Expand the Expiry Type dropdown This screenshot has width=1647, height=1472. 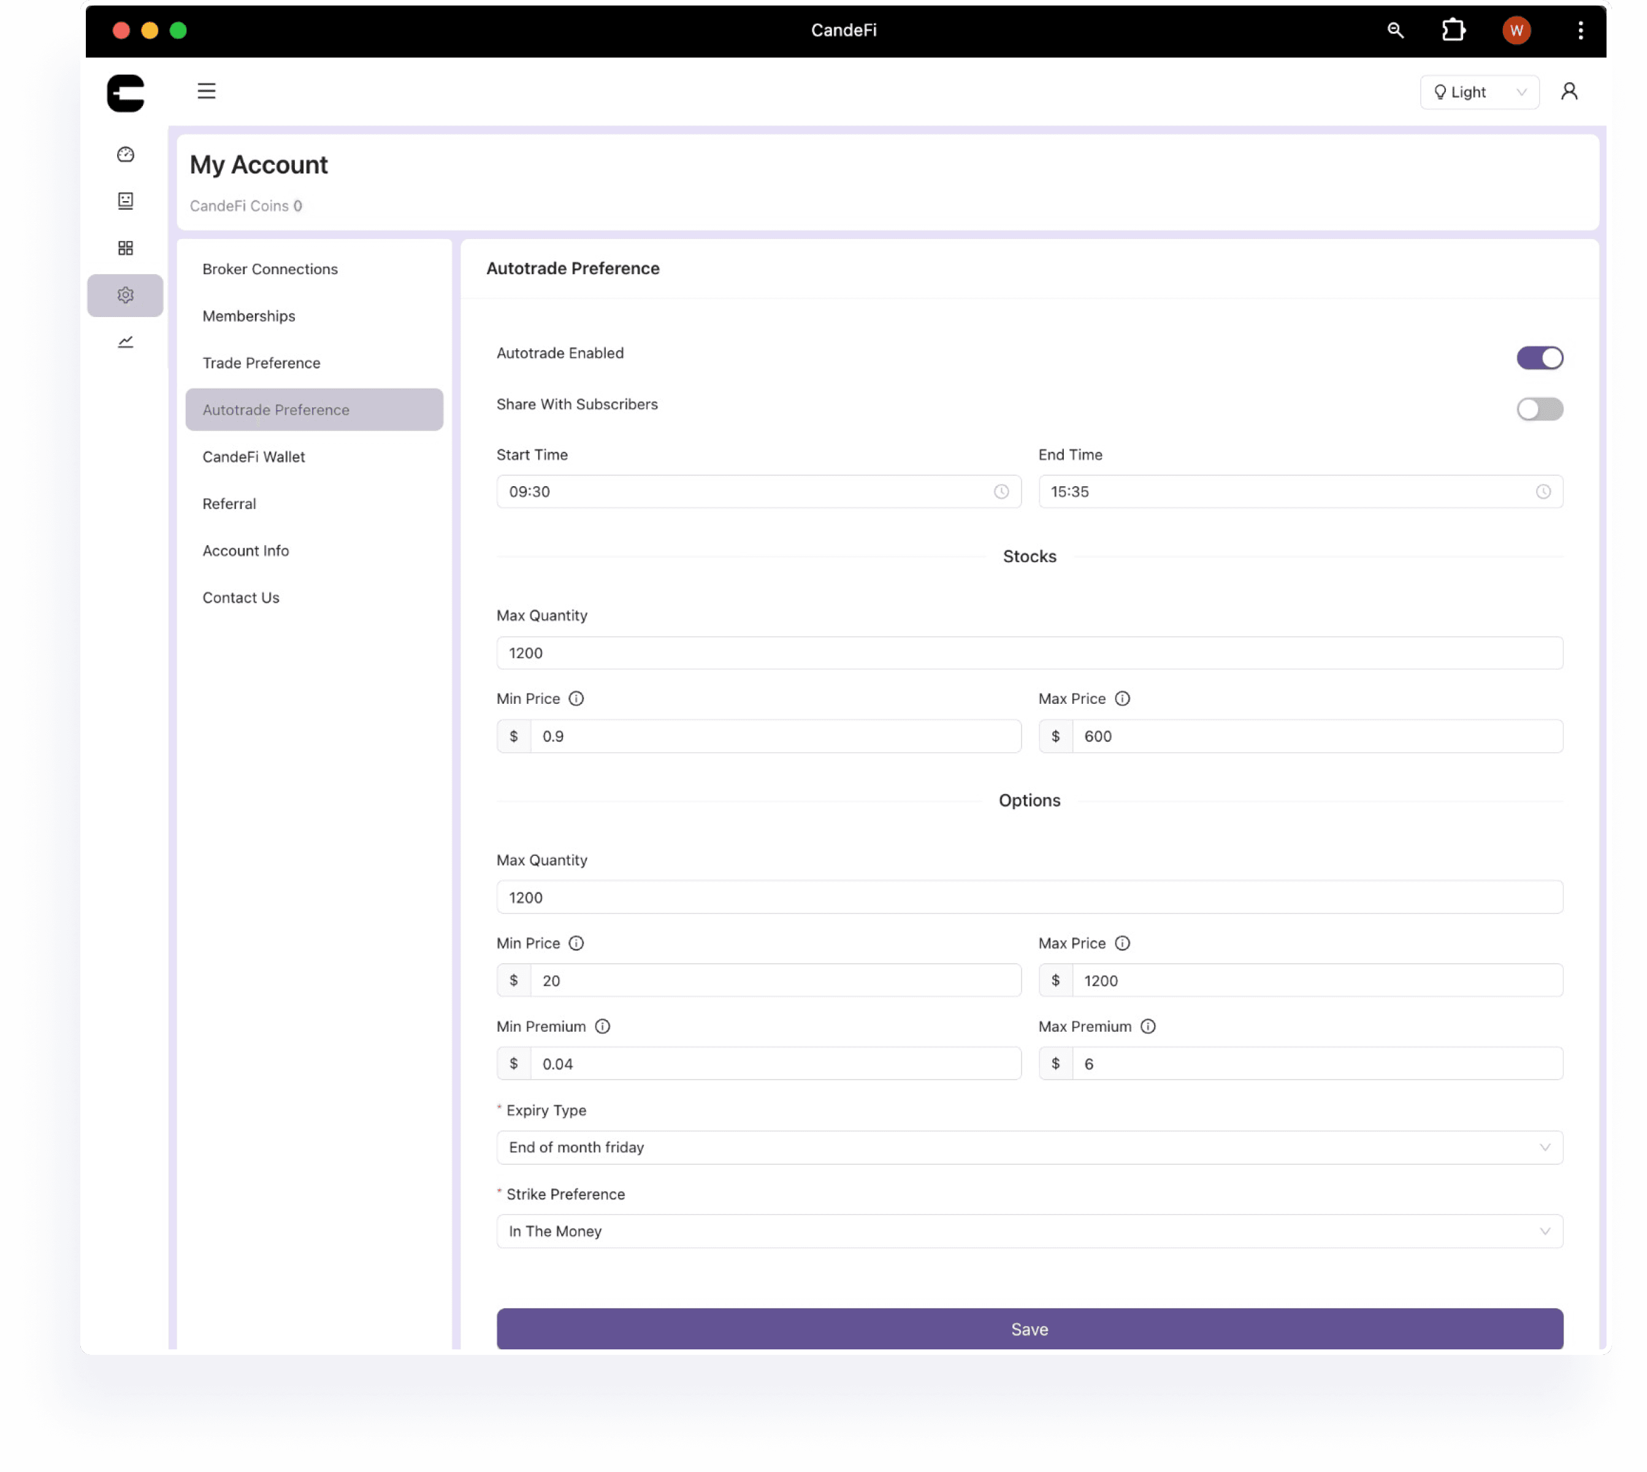coord(1030,1148)
